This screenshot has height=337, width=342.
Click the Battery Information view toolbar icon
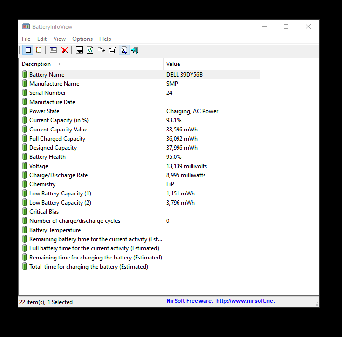[28, 50]
